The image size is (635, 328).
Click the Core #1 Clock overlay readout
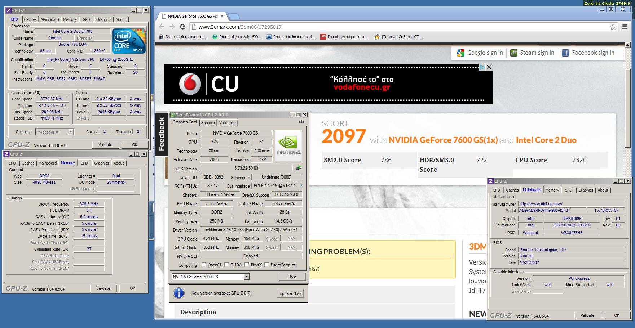tap(607, 3)
